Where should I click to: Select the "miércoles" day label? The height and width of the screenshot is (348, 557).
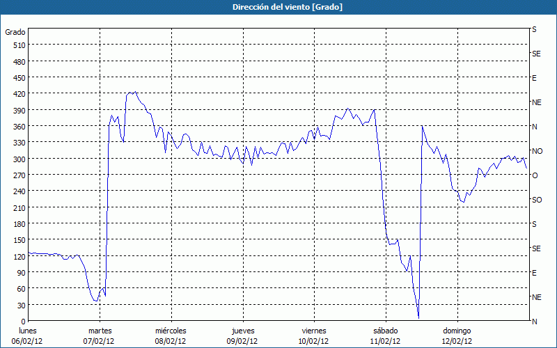point(171,331)
